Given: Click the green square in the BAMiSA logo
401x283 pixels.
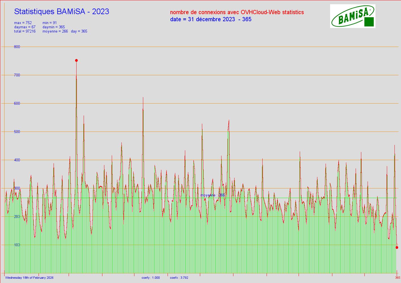Looking at the screenshot, I should [369, 22].
